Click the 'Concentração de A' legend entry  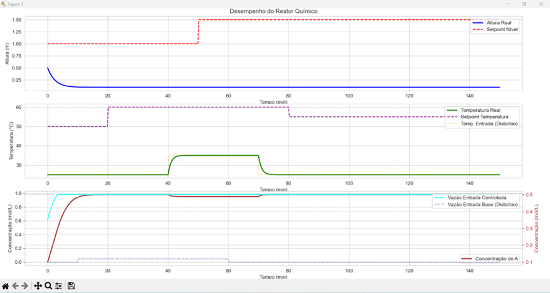pyautogui.click(x=495, y=258)
